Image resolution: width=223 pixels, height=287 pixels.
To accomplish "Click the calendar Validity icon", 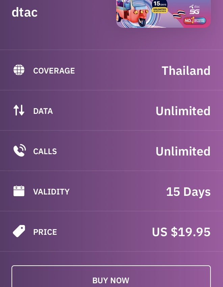I will (x=19, y=191).
